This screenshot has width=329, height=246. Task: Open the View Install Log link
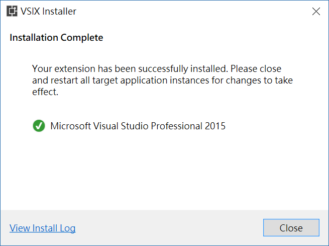click(x=43, y=228)
